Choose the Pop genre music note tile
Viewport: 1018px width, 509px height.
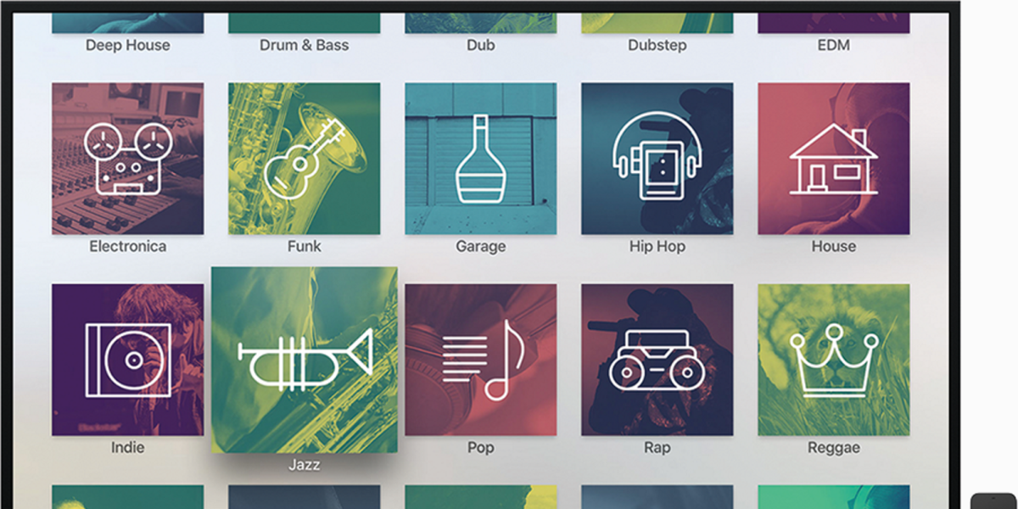click(x=481, y=360)
